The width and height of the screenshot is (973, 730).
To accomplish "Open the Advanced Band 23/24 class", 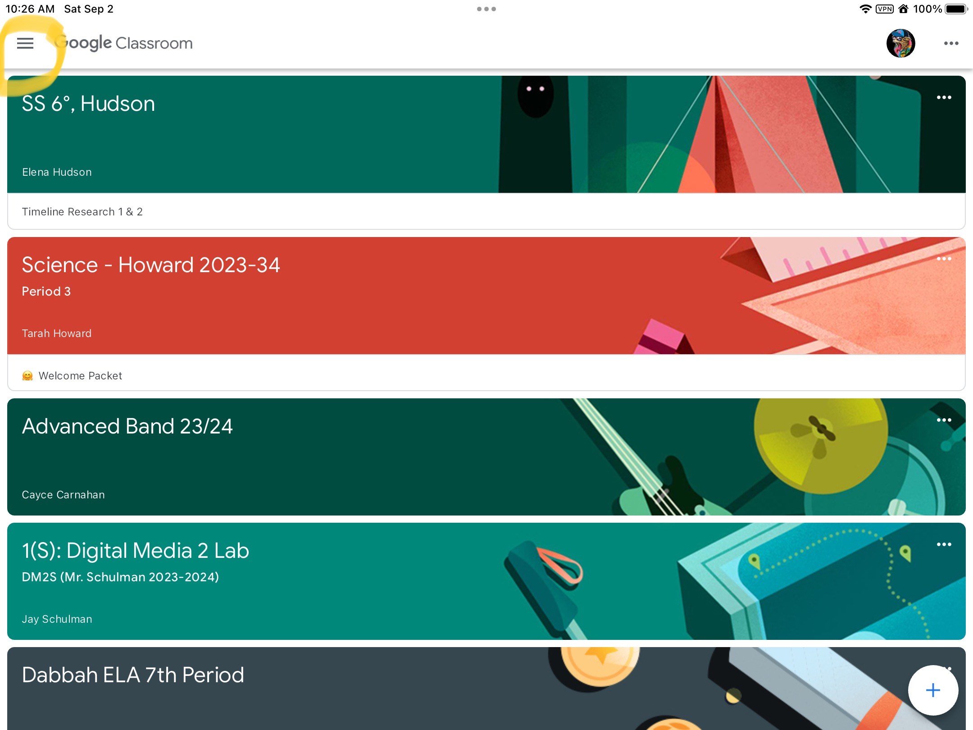I will [486, 457].
